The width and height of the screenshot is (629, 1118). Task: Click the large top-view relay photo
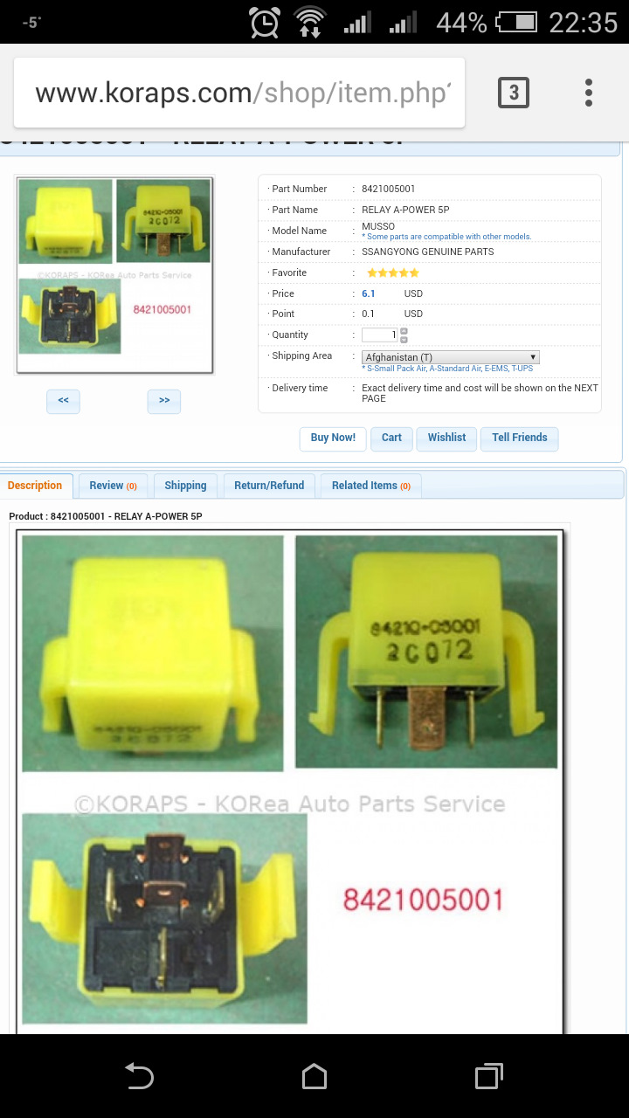[x=153, y=653]
